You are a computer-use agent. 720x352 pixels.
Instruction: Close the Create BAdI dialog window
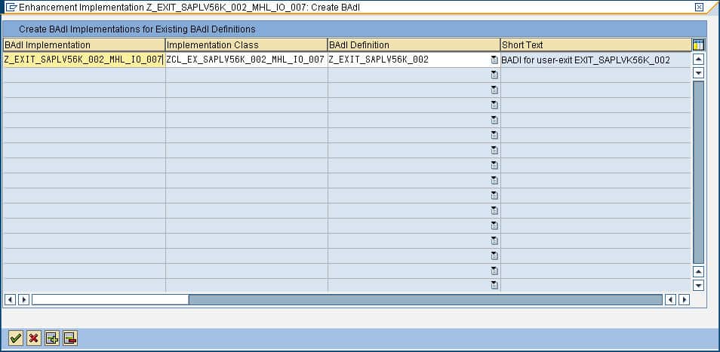pos(699,7)
